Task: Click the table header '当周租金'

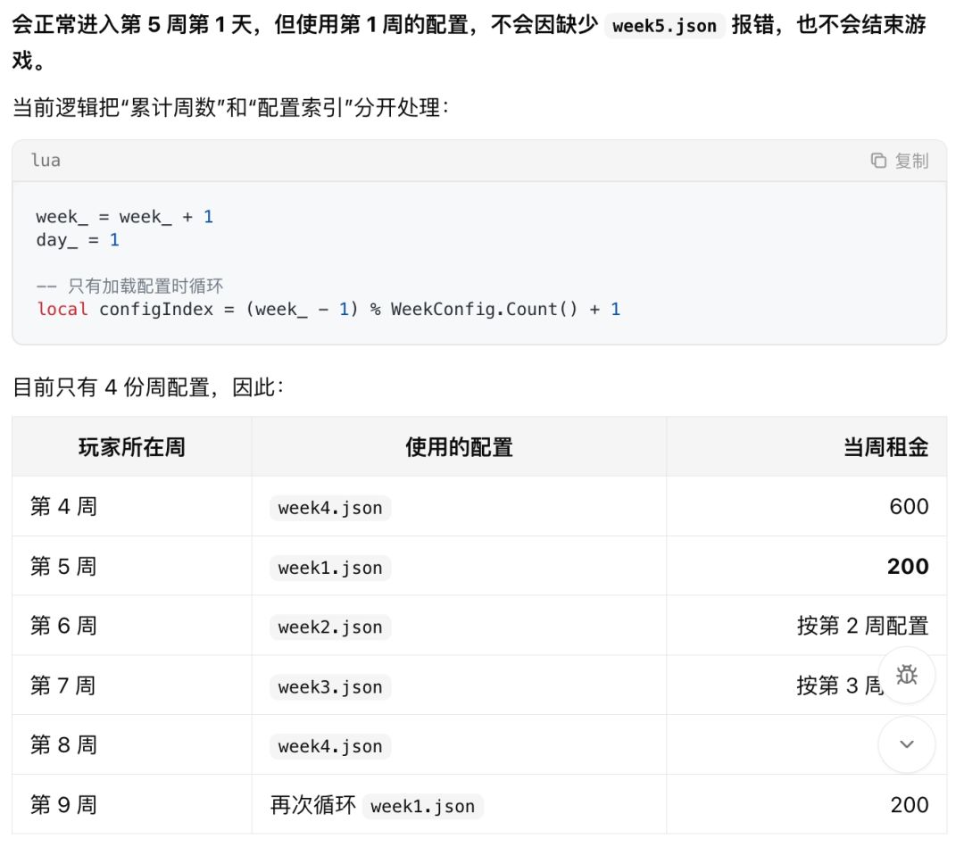Action: pyautogui.click(x=886, y=447)
